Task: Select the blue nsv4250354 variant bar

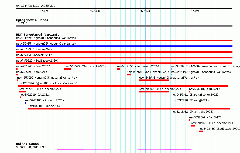Action: click(x=124, y=46)
